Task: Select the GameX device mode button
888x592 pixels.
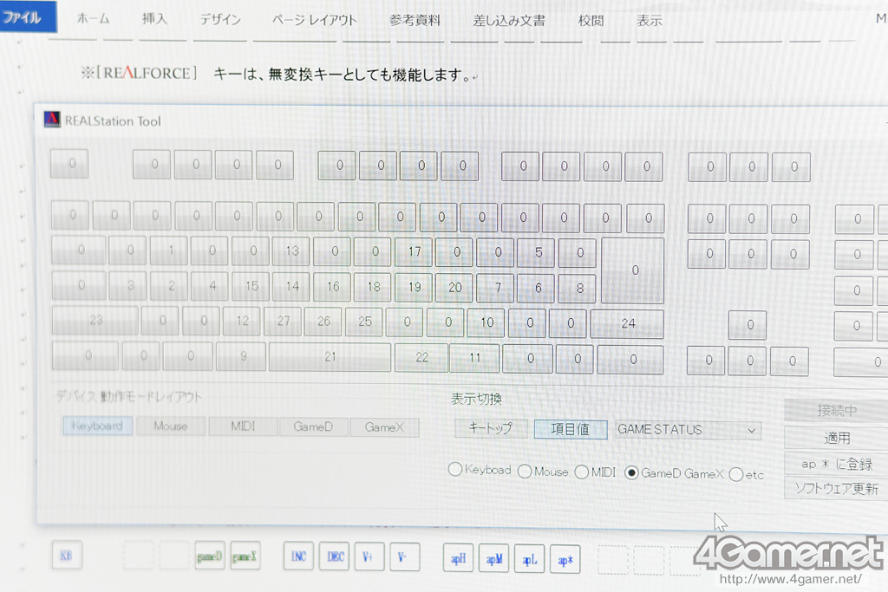Action: [x=384, y=427]
